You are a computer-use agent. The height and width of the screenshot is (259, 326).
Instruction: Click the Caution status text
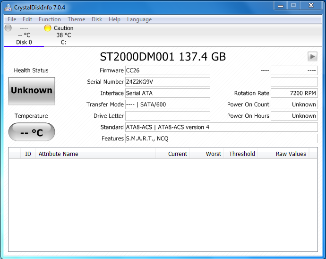[64, 28]
